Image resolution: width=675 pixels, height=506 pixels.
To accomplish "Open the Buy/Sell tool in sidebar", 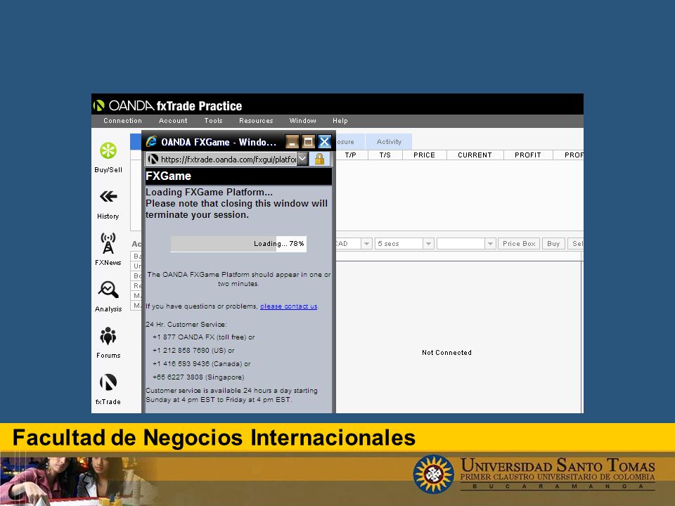I will point(108,157).
